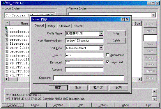Select the WS_FTP.LOG file name
161x109 pixels.
(20, 71)
